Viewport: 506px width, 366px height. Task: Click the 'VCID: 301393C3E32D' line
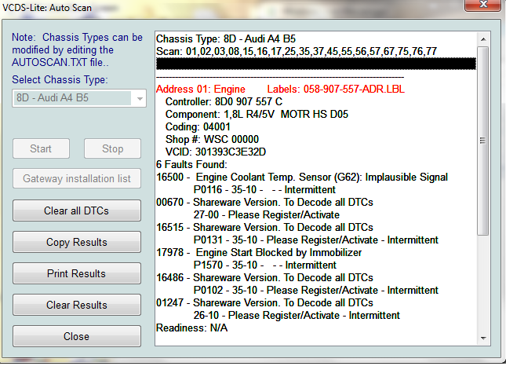click(216, 152)
